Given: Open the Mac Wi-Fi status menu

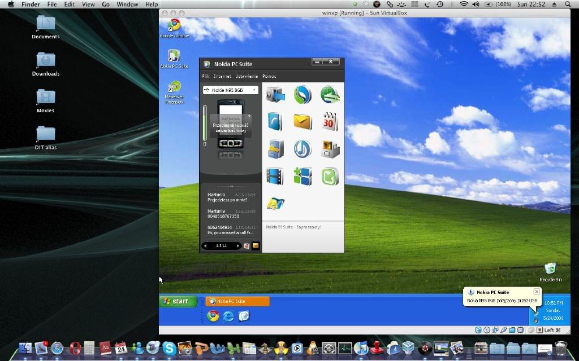Looking at the screenshot, I should pos(464,5).
